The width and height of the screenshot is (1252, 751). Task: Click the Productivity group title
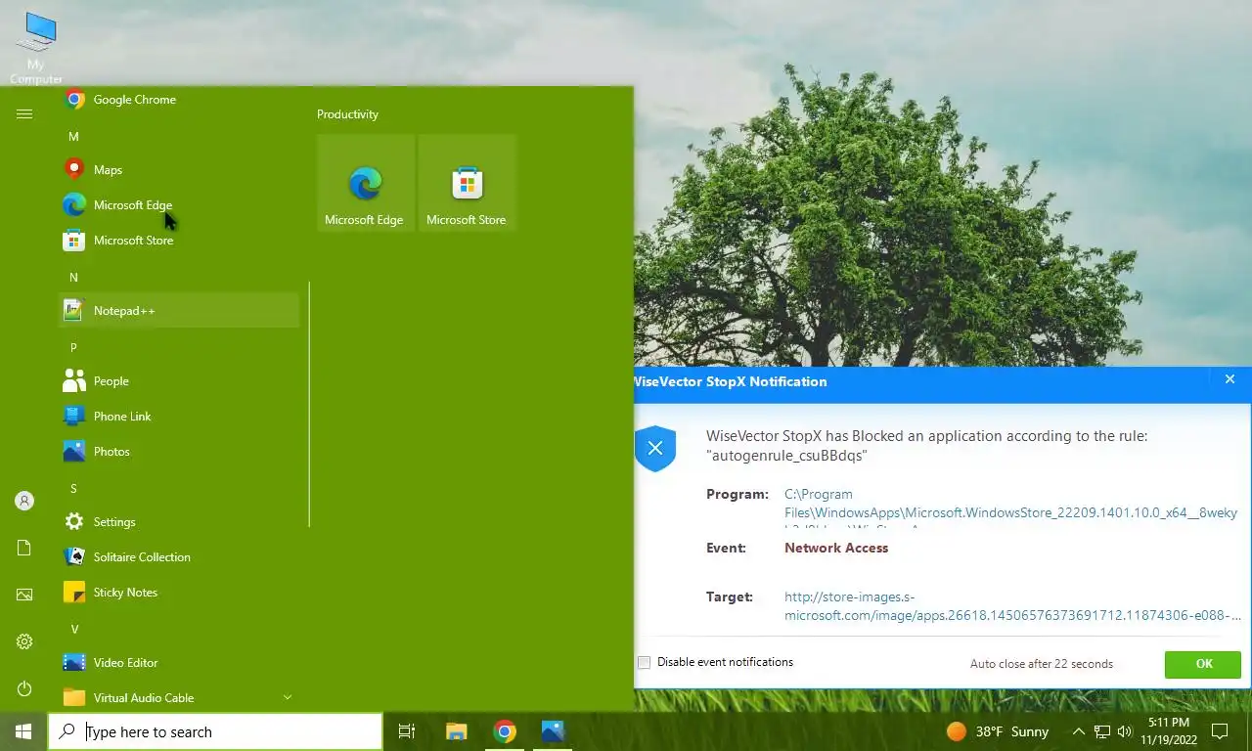pos(347,114)
